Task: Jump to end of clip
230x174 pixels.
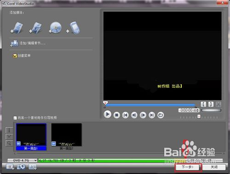Action: tap(152, 115)
